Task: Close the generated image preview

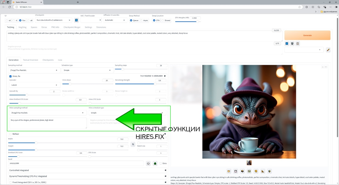Action: point(326,67)
